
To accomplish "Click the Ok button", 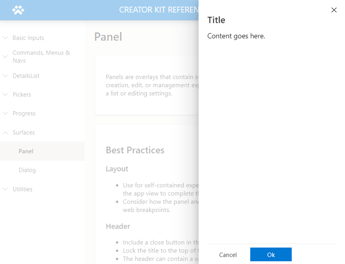I will (x=271, y=254).
